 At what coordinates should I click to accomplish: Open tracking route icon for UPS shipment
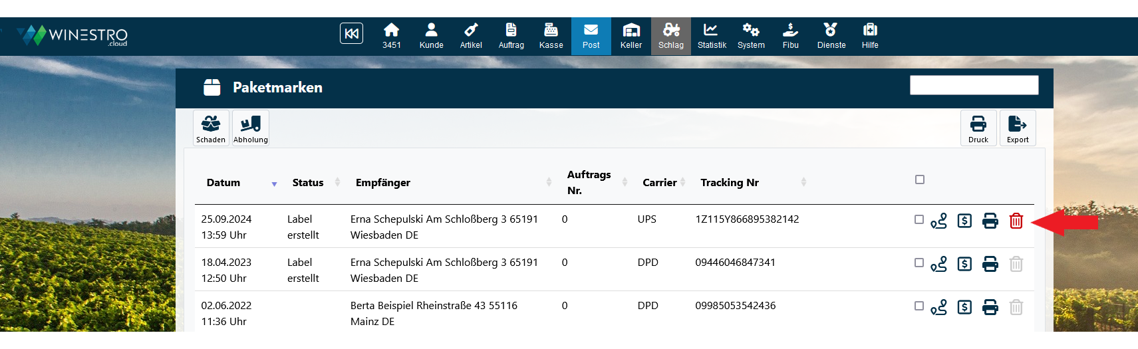coord(938,221)
